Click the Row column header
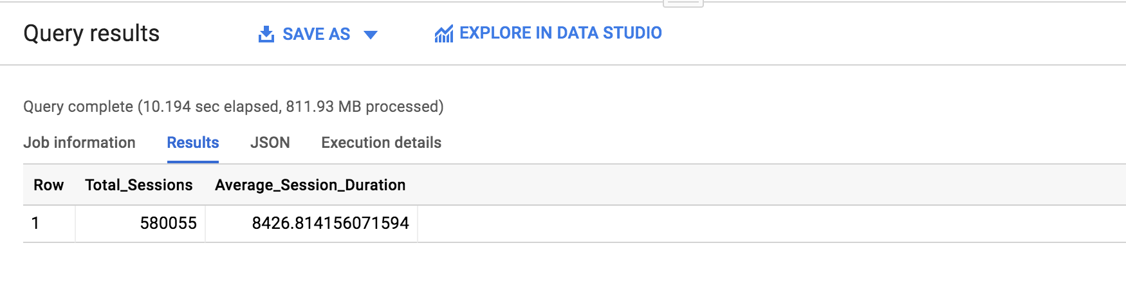The height and width of the screenshot is (297, 1126). (49, 185)
